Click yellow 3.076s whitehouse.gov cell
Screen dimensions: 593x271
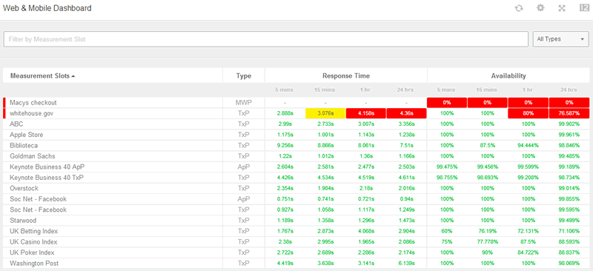(x=325, y=113)
